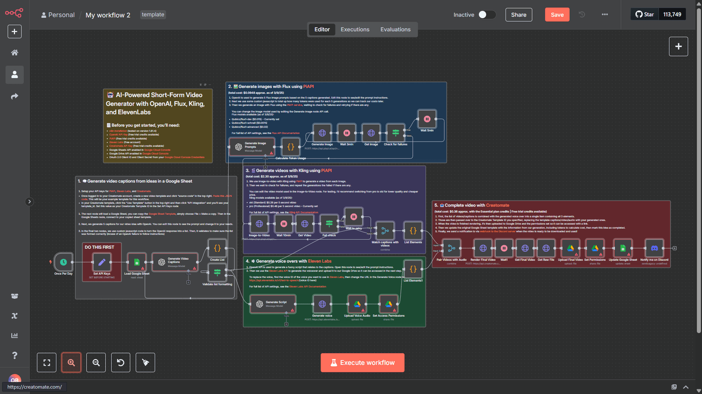The width and height of the screenshot is (702, 394).
Task: Click the GitHub Star button
Action: 644,14
